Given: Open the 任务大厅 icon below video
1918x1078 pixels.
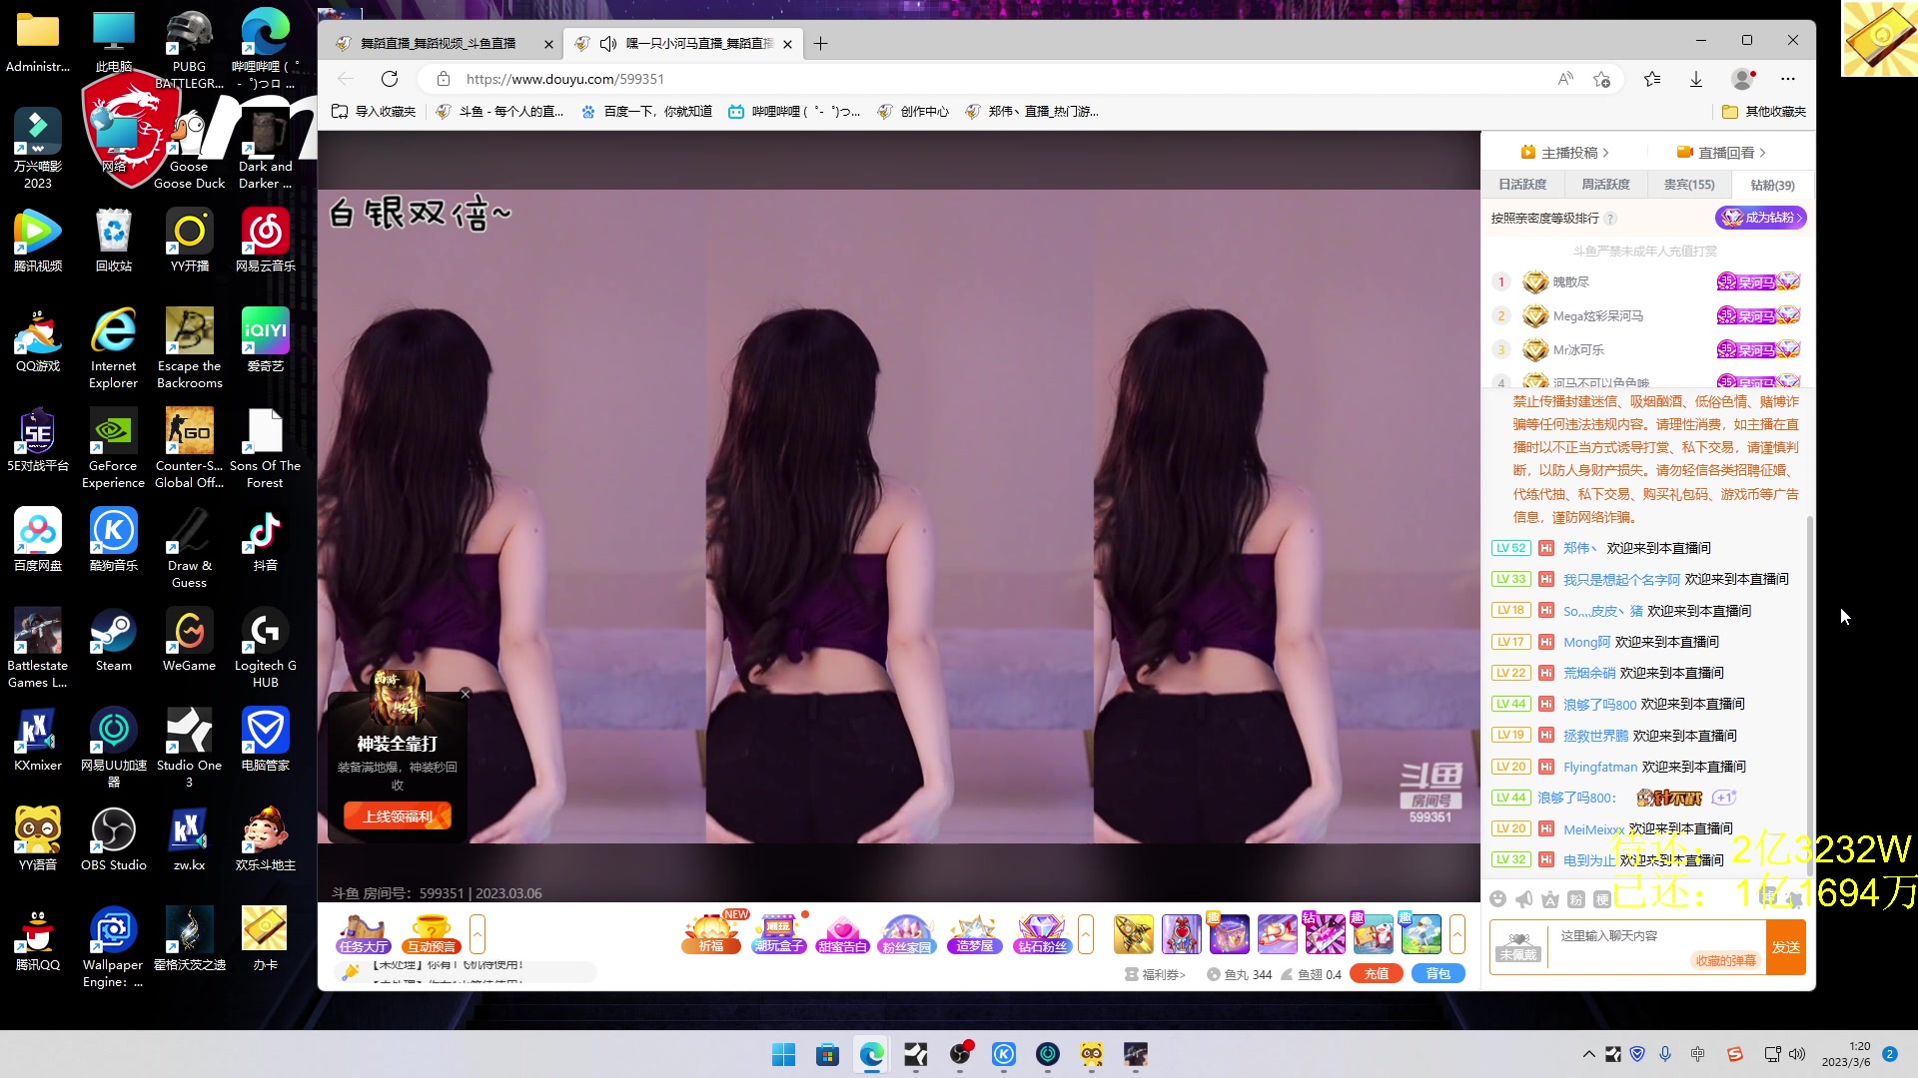Looking at the screenshot, I should (x=363, y=934).
